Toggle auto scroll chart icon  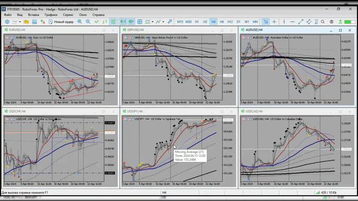pos(123,22)
